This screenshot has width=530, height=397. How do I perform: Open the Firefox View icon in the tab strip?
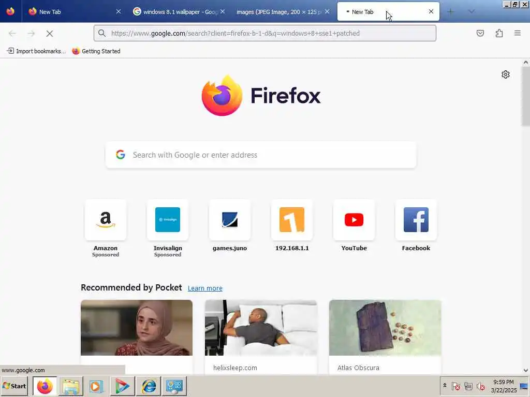(x=10, y=11)
